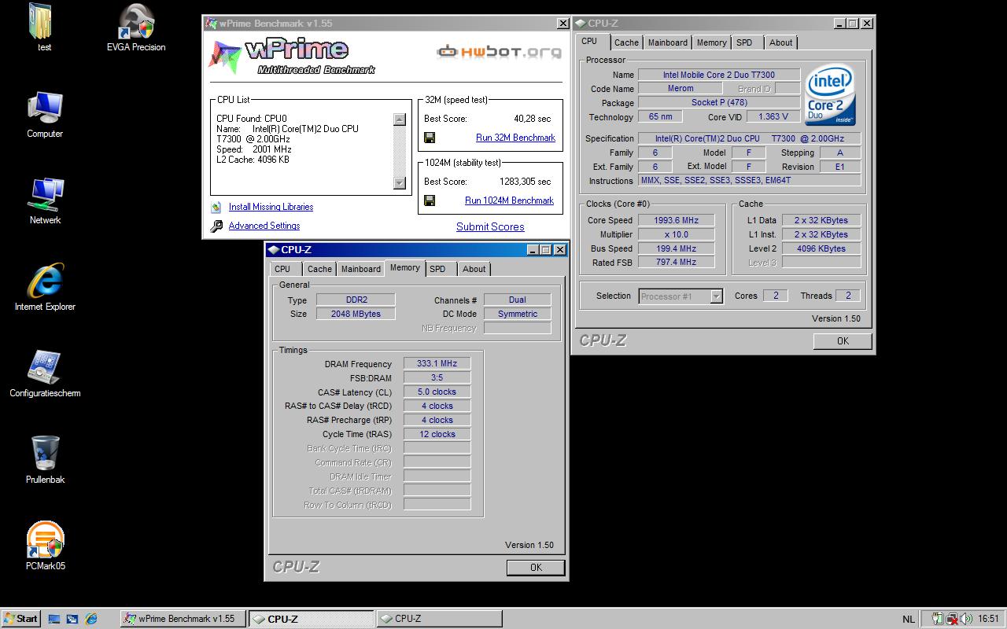Click the first CPU-Z taskbar button

coord(311,619)
